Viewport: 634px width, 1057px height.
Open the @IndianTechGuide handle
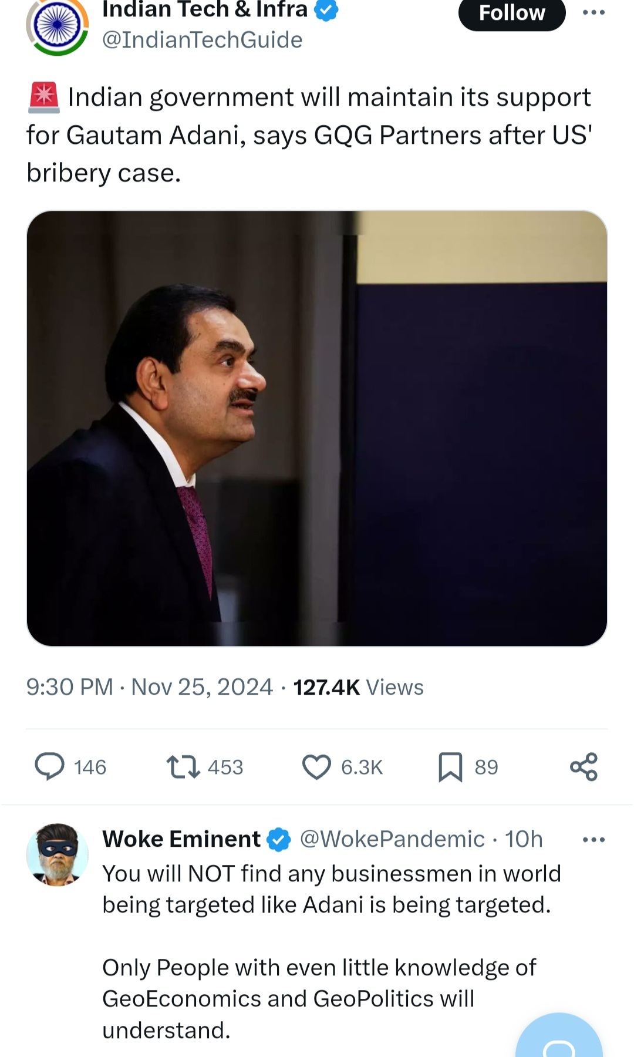(x=202, y=40)
